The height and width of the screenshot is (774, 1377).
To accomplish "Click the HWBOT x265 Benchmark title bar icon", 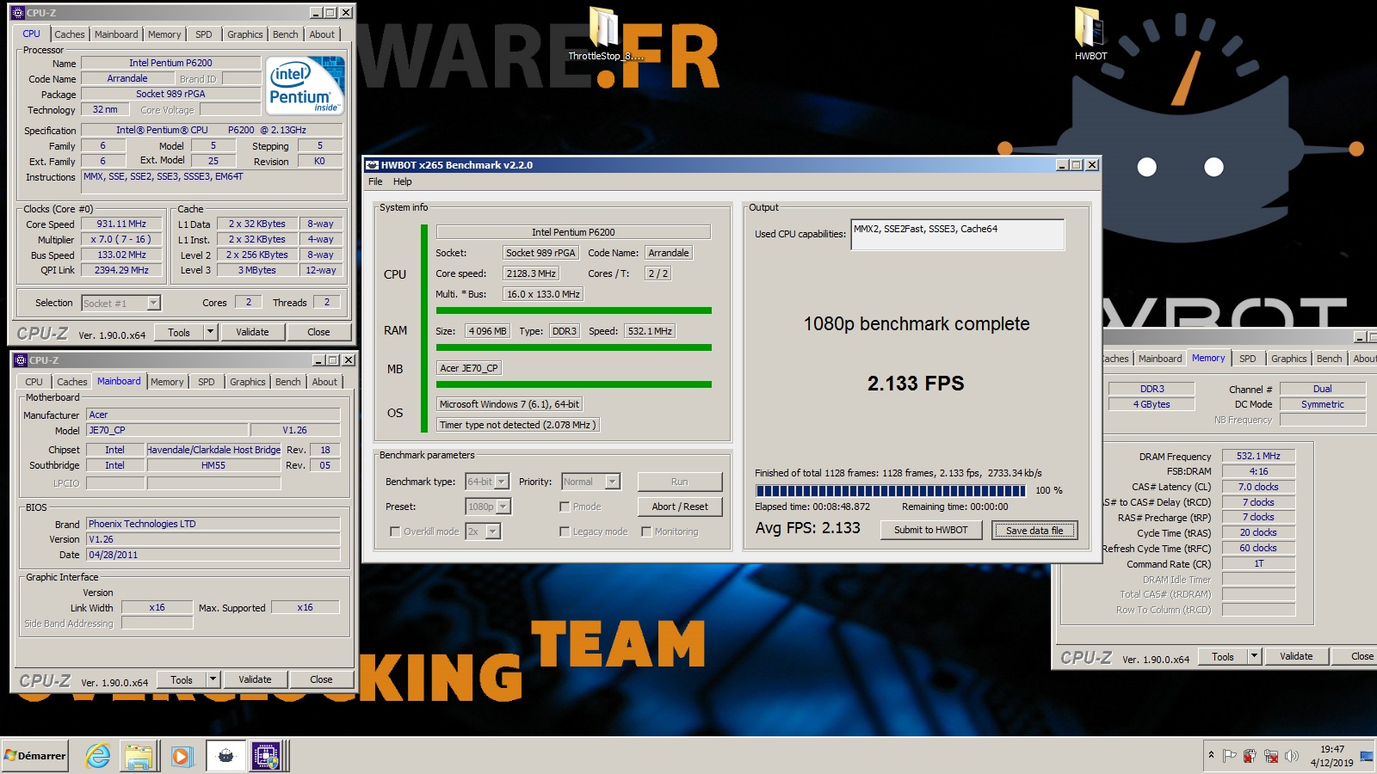I will point(372,165).
